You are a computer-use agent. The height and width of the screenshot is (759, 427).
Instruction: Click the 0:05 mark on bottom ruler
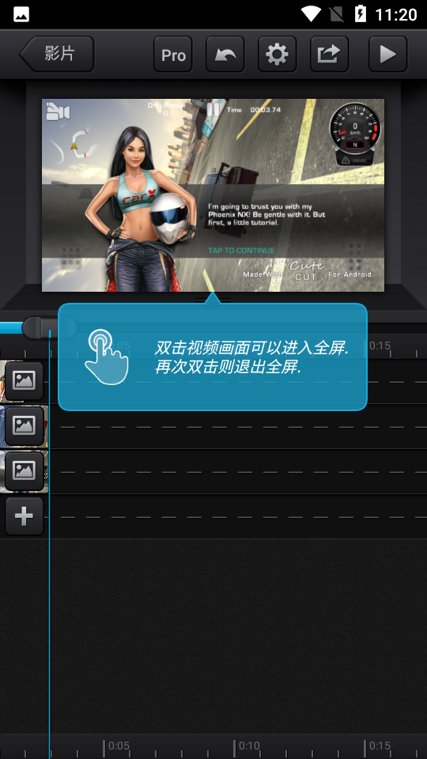tap(119, 746)
